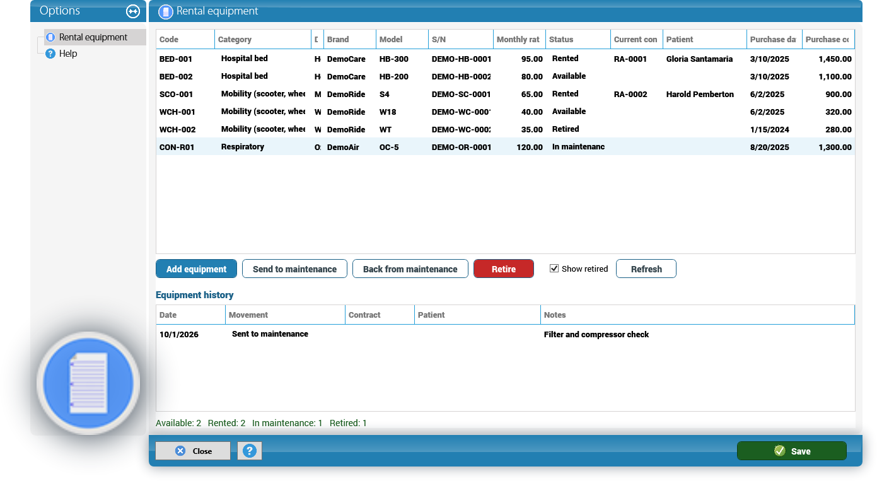Viewport: 877px width, 481px height.
Task: Close the Rental equipment window
Action: tap(193, 451)
